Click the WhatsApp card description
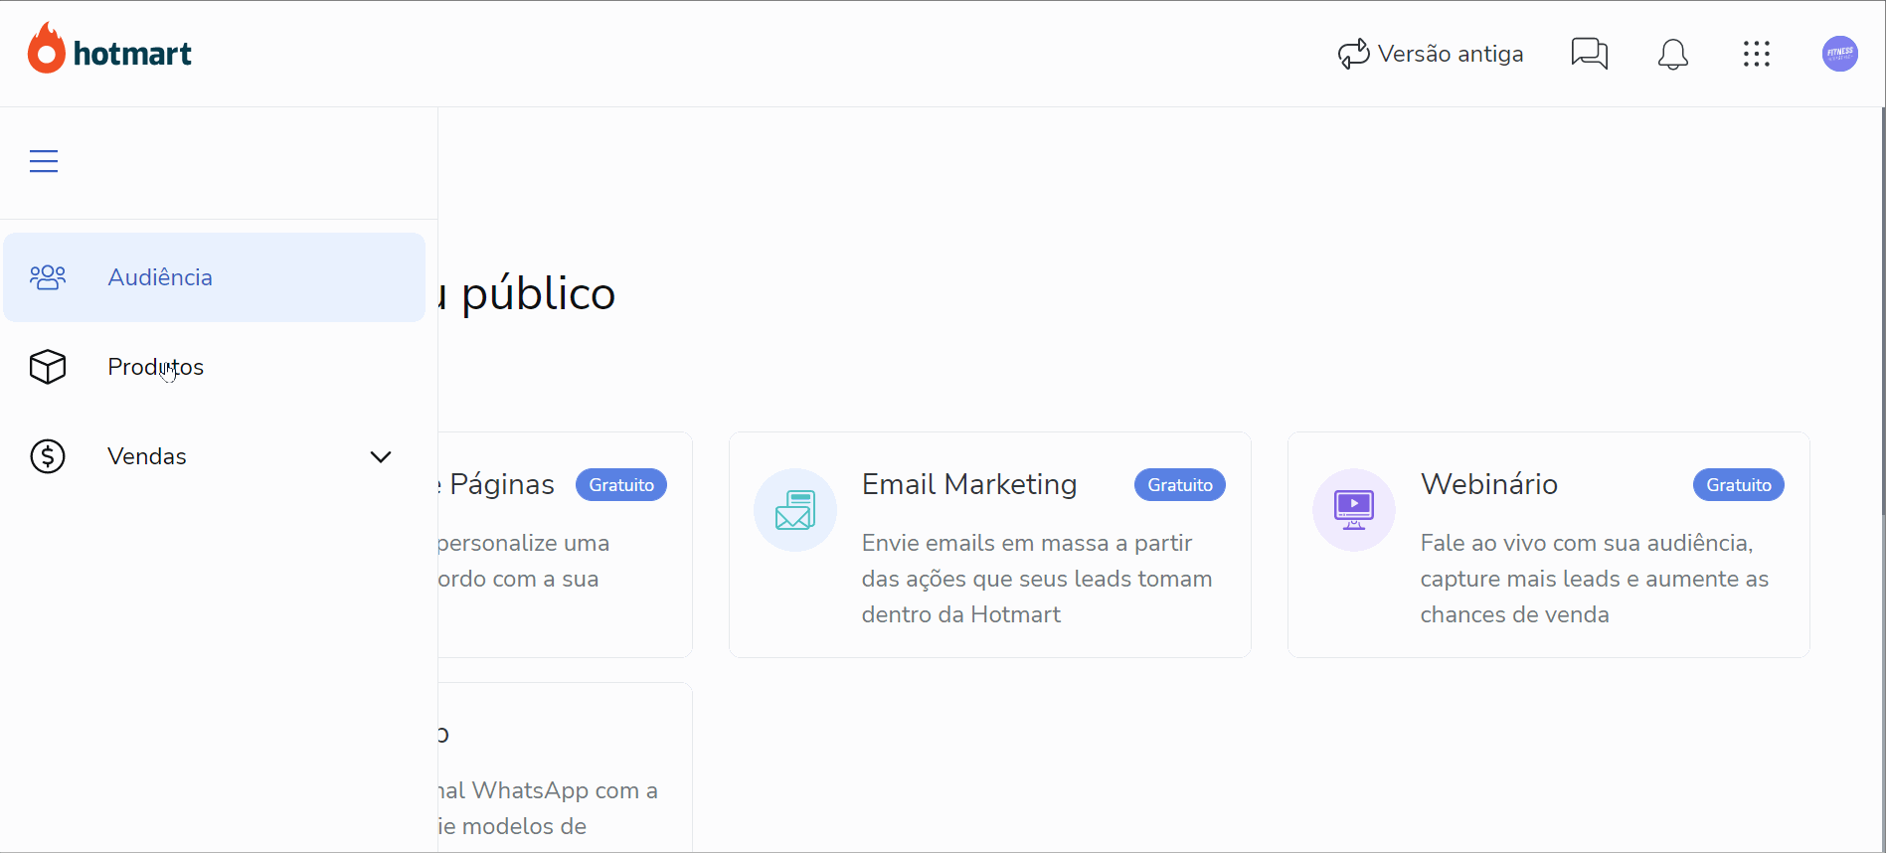The height and width of the screenshot is (853, 1886). tap(548, 808)
